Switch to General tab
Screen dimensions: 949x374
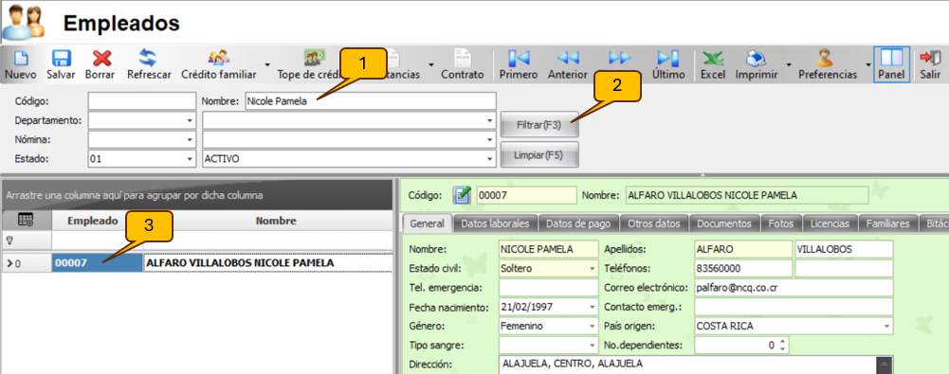[428, 223]
